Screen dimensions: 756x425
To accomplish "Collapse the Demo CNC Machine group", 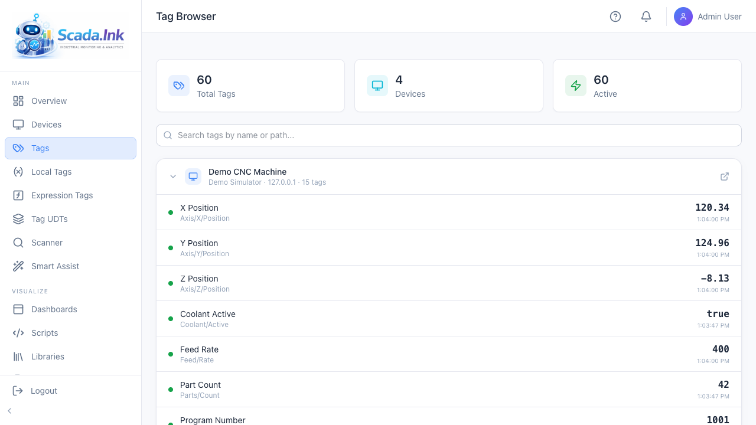I will [173, 176].
